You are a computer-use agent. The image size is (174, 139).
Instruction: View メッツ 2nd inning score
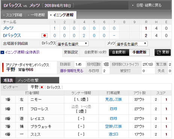coord(64,28)
